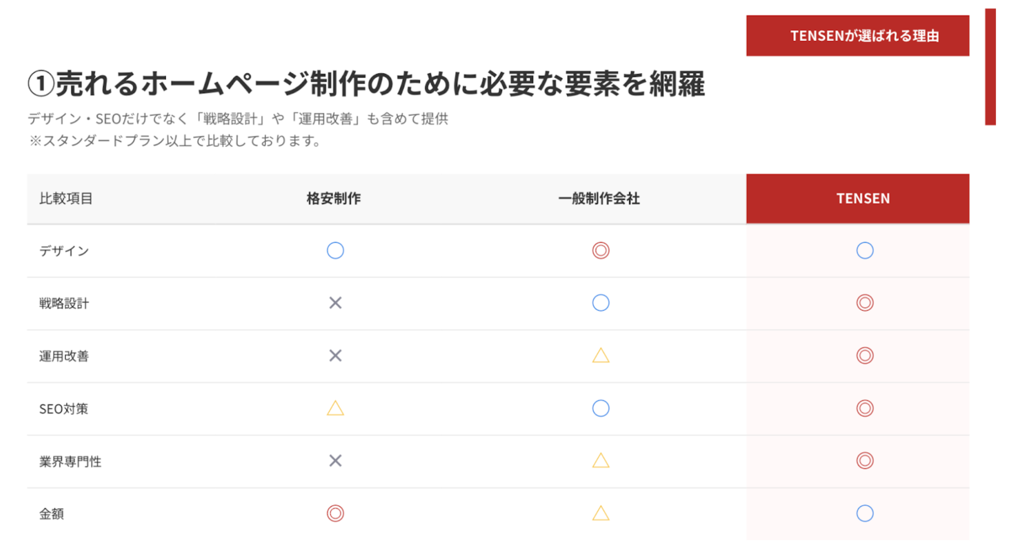Click the red vertical bar at right edge
The height and width of the screenshot is (552, 1009).
coord(990,67)
